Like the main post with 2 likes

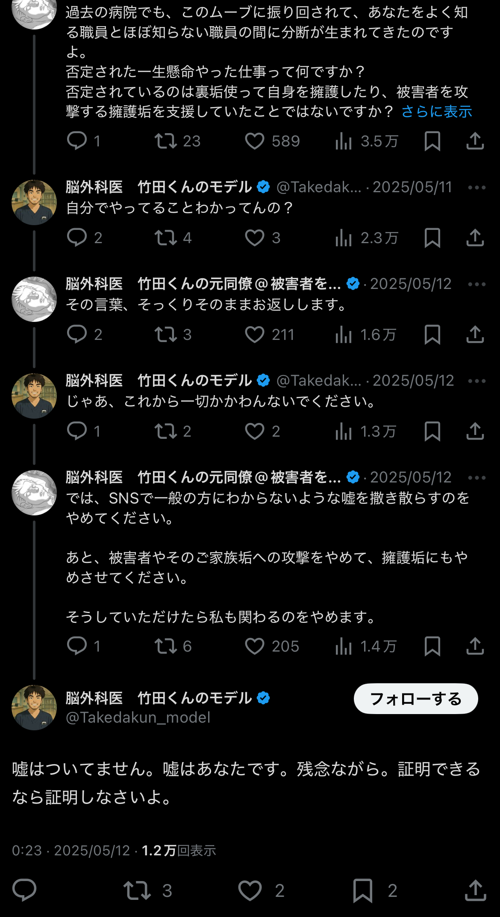(x=250, y=890)
